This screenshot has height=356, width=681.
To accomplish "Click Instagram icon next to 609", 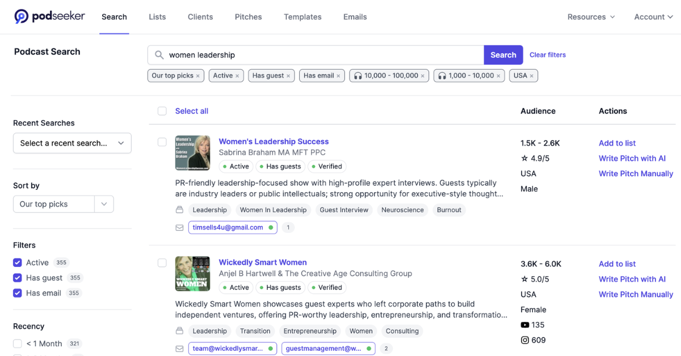I will [525, 340].
